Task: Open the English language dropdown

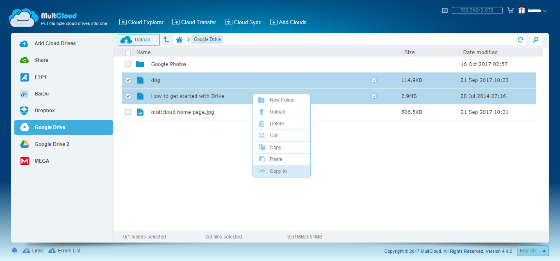Action: click(532, 250)
